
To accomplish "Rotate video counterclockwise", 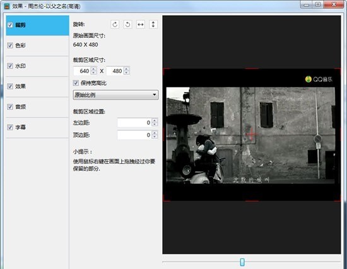I will tap(127, 25).
